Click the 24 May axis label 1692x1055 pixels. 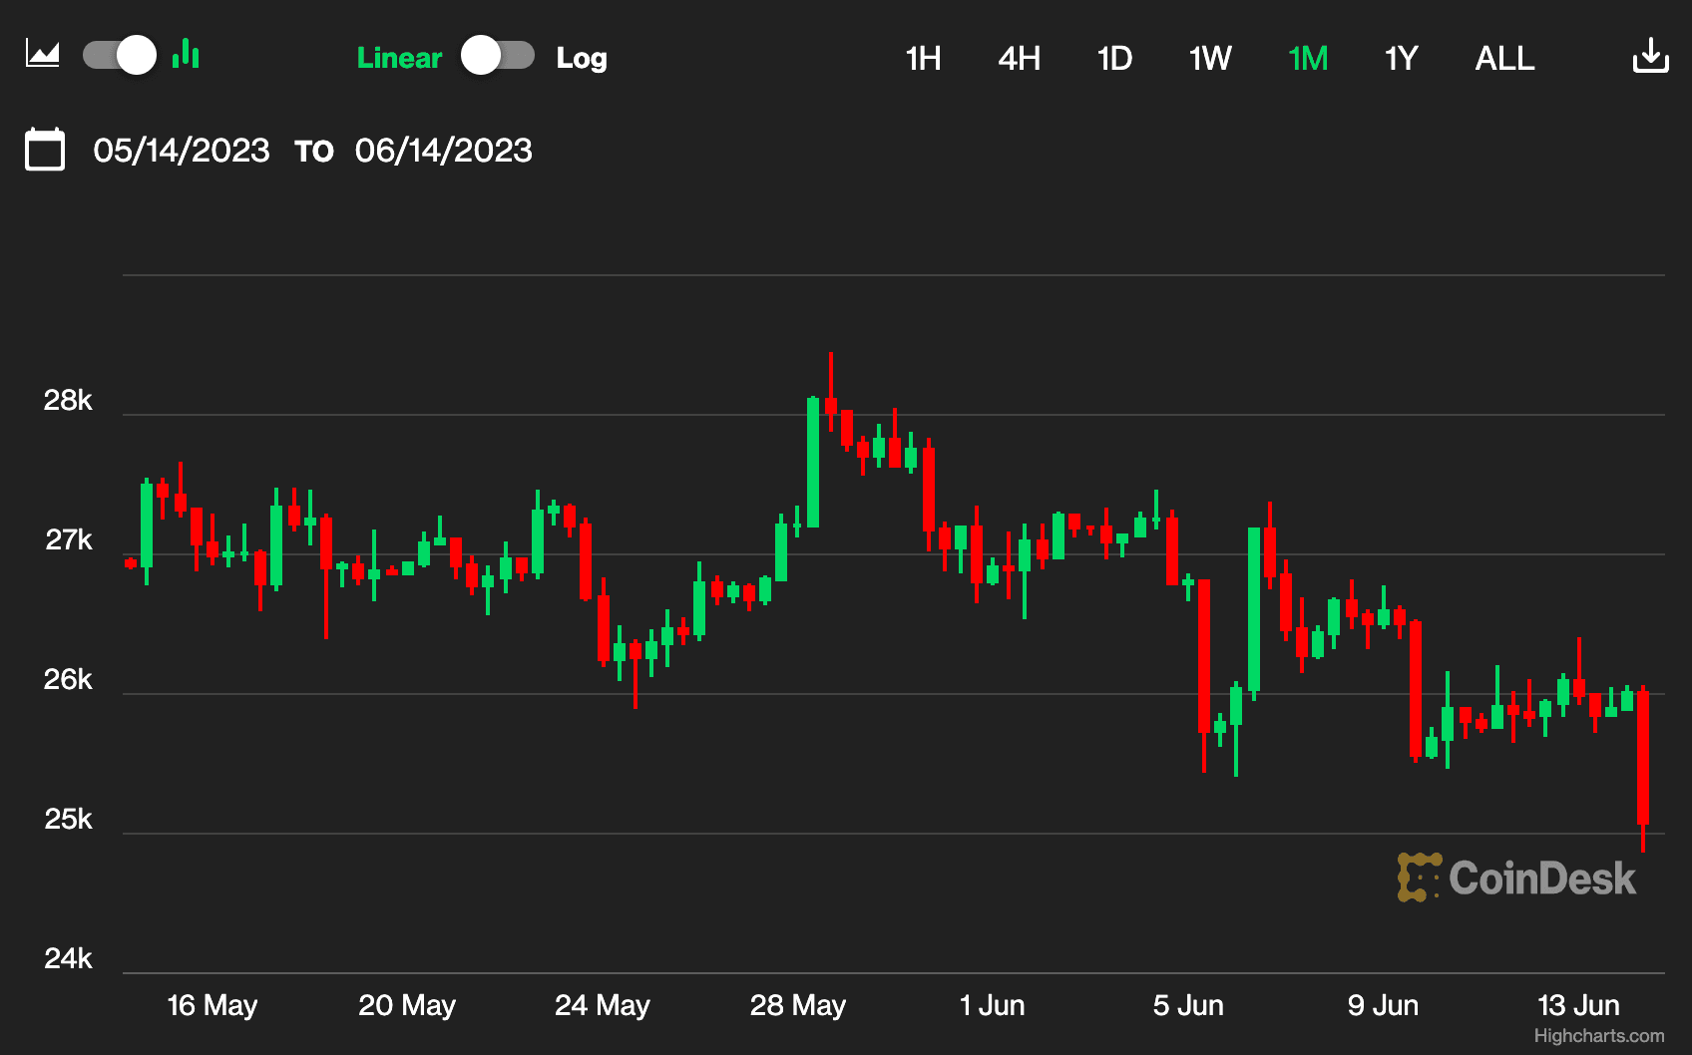point(603,1005)
